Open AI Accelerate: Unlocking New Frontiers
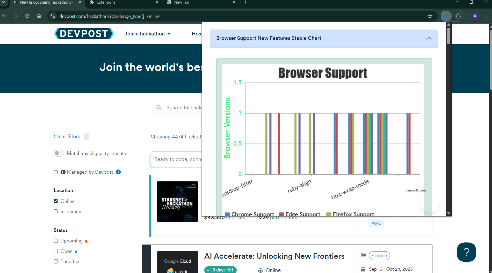The height and width of the screenshot is (273, 492). coord(274,256)
